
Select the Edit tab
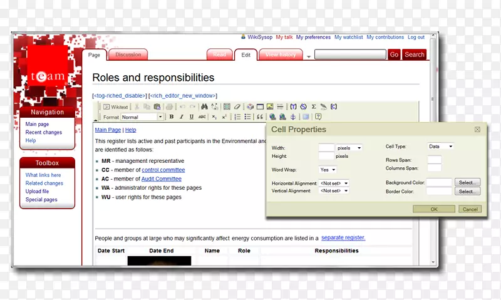(x=245, y=55)
